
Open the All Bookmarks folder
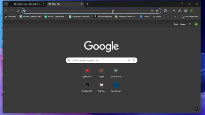[x=190, y=17]
